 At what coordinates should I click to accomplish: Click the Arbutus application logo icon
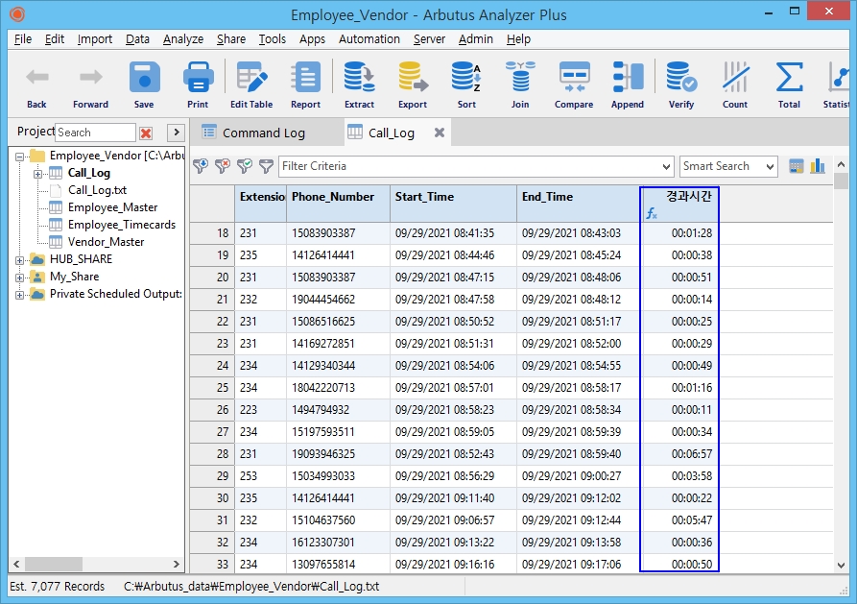[x=17, y=14]
